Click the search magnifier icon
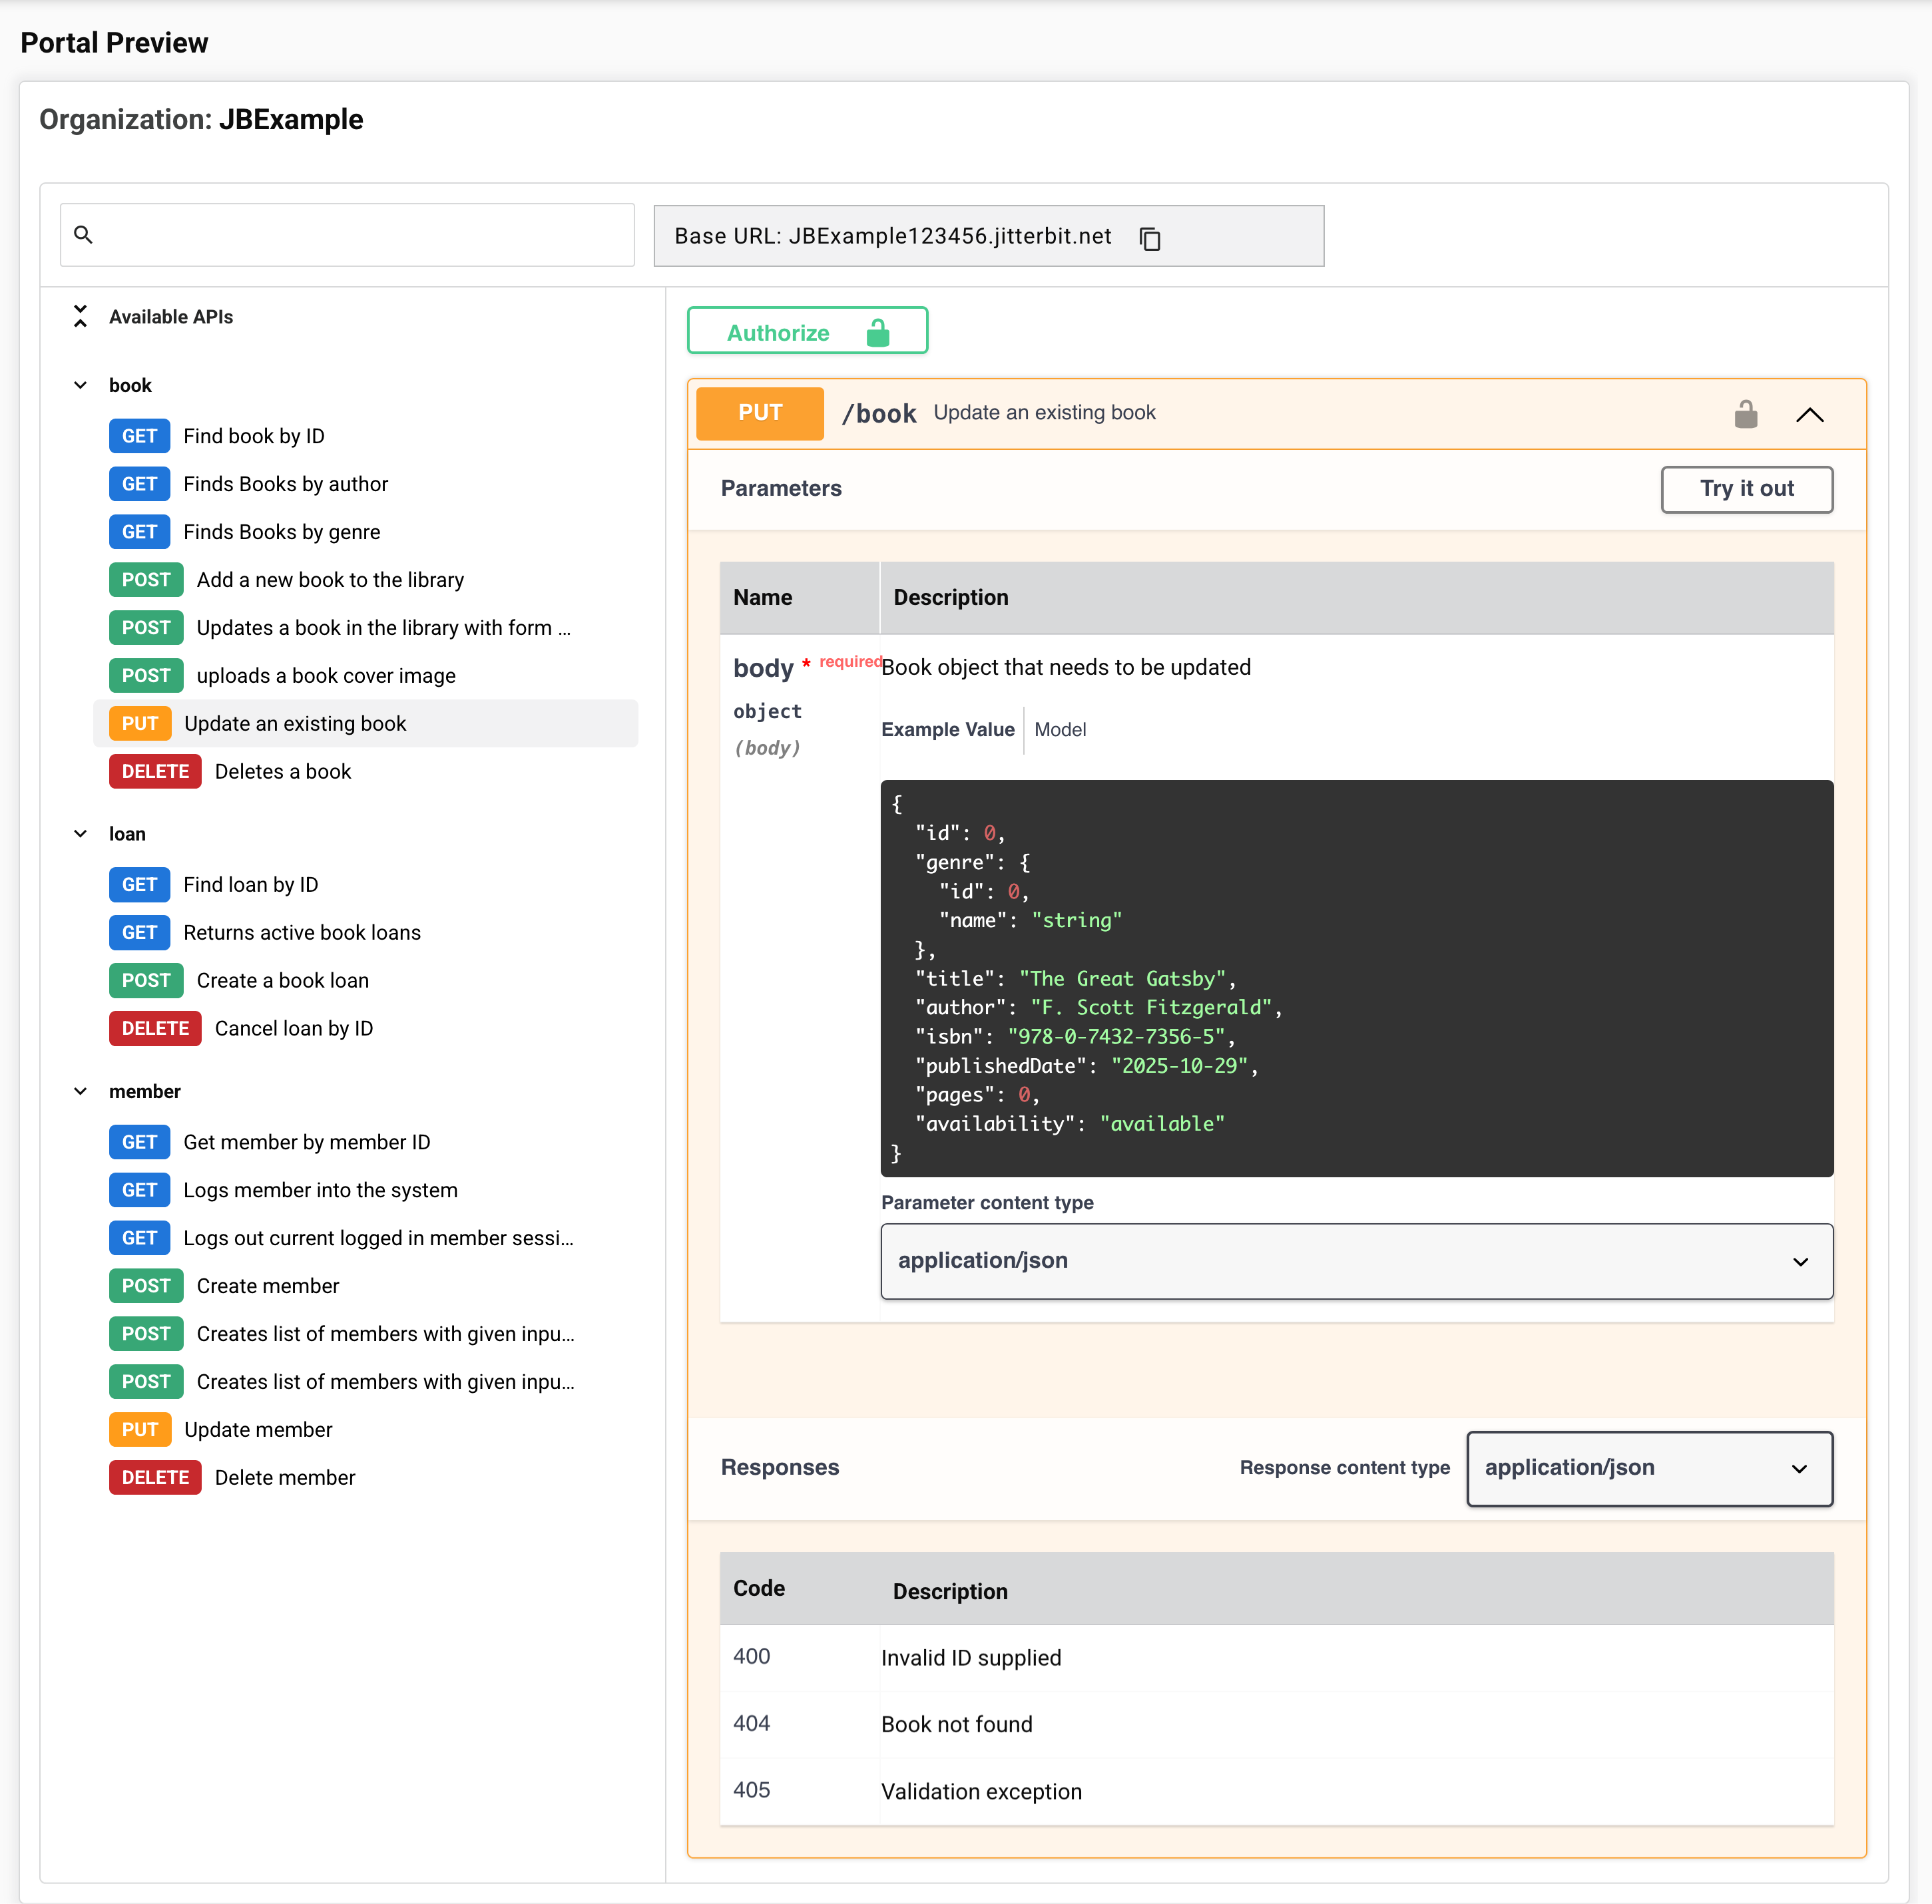The image size is (1932, 1904). click(84, 235)
